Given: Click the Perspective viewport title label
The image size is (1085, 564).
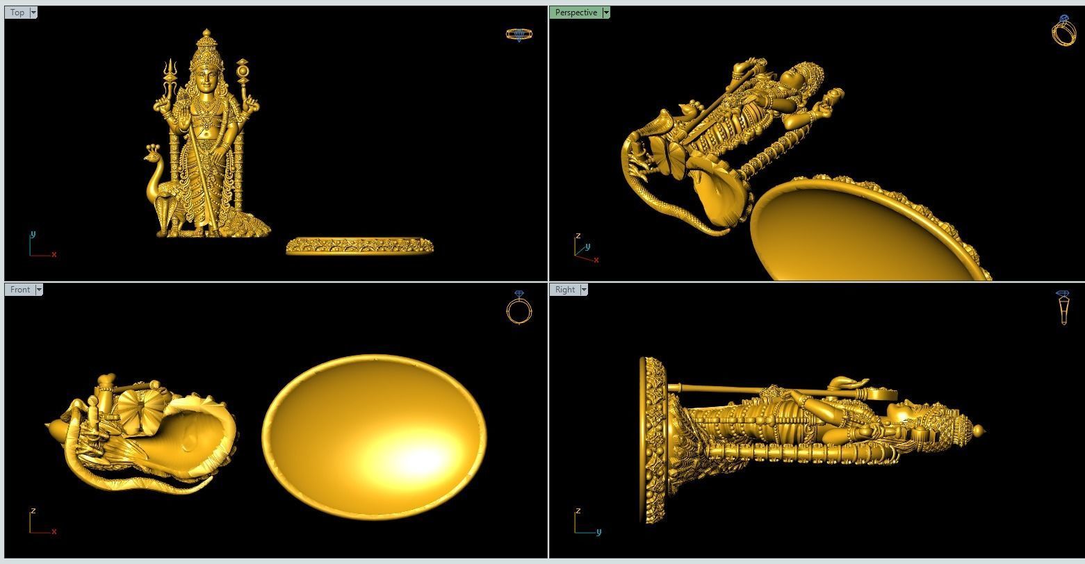Looking at the screenshot, I should click(576, 13).
